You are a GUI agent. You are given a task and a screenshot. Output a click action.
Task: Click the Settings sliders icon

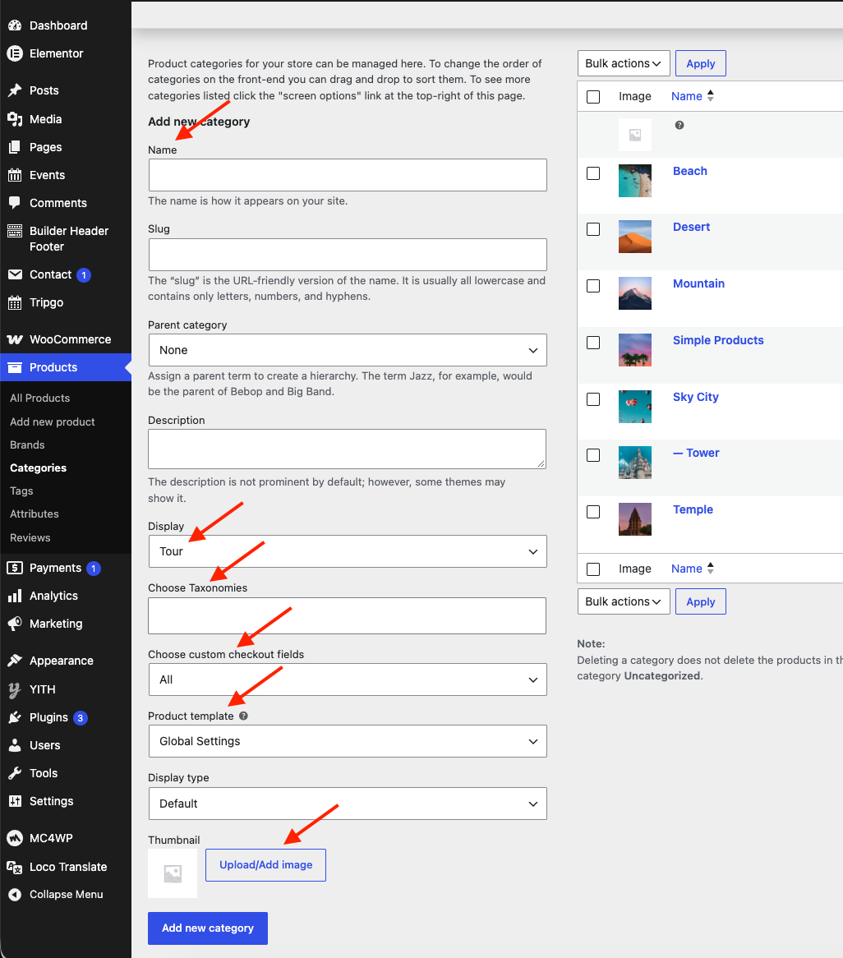pos(15,801)
